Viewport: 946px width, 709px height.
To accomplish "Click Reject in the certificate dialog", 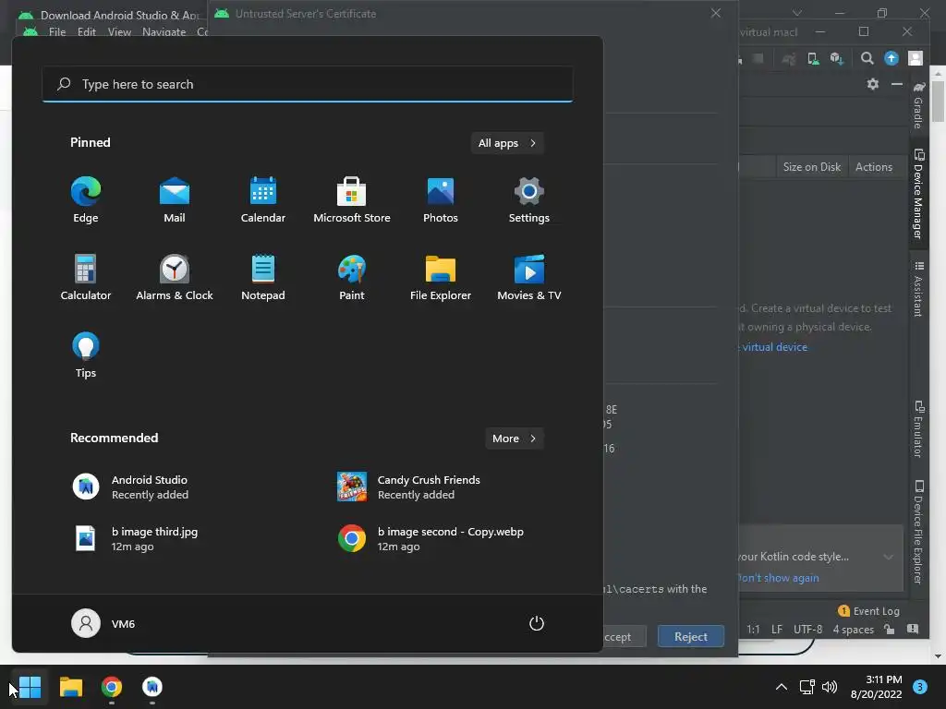I will click(x=691, y=637).
